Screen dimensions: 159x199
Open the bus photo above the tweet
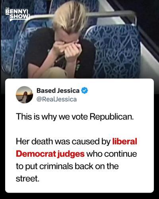[x=79, y=39]
